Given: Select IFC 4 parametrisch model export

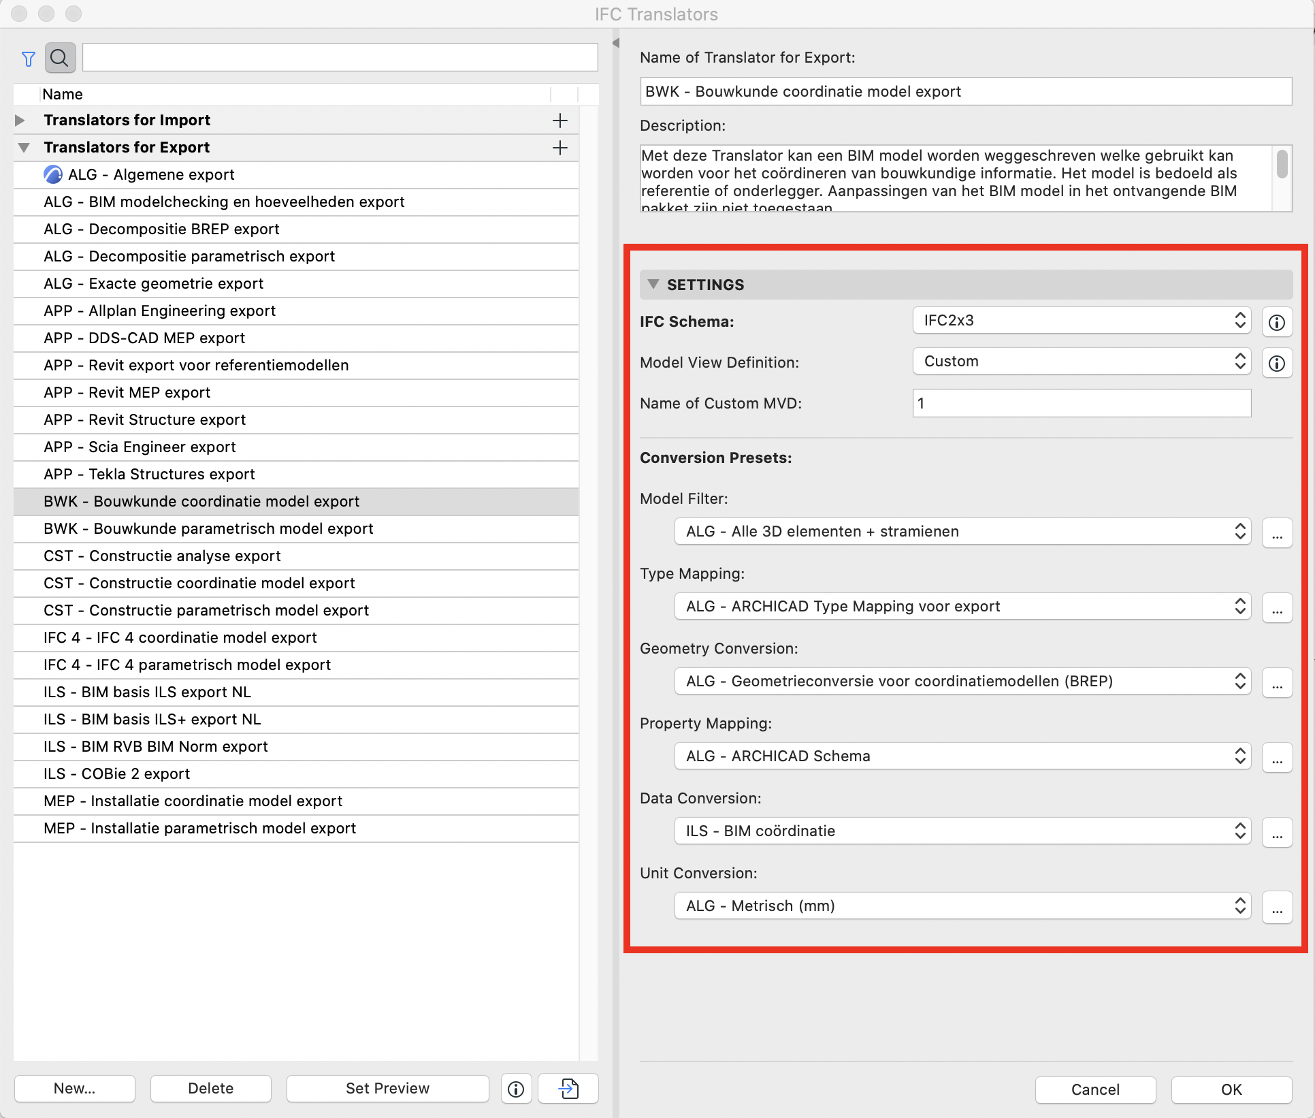Looking at the screenshot, I should [296, 665].
